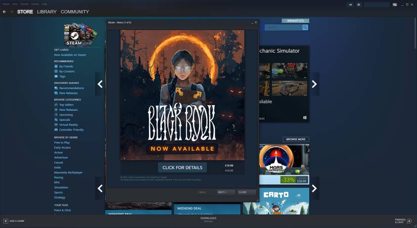The image size is (417, 228).
Task: Switch to the LIBRARY tab
Action: click(47, 12)
